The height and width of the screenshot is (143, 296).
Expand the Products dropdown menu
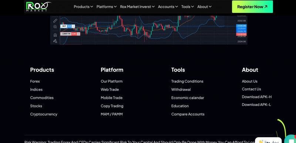(x=83, y=7)
